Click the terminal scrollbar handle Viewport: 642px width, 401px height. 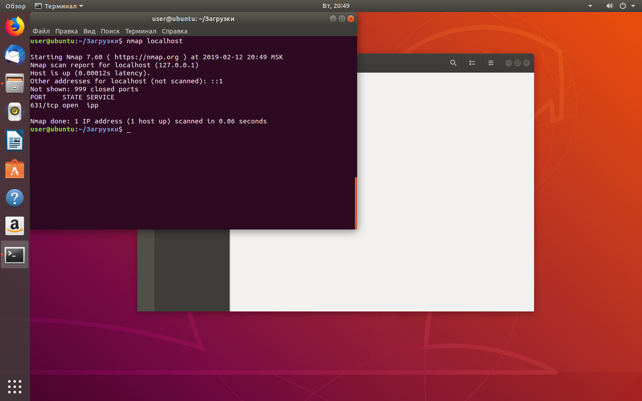coord(356,203)
